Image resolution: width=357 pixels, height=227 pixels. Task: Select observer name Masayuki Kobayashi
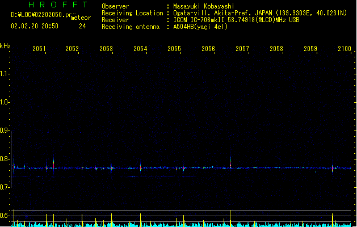(x=204, y=6)
